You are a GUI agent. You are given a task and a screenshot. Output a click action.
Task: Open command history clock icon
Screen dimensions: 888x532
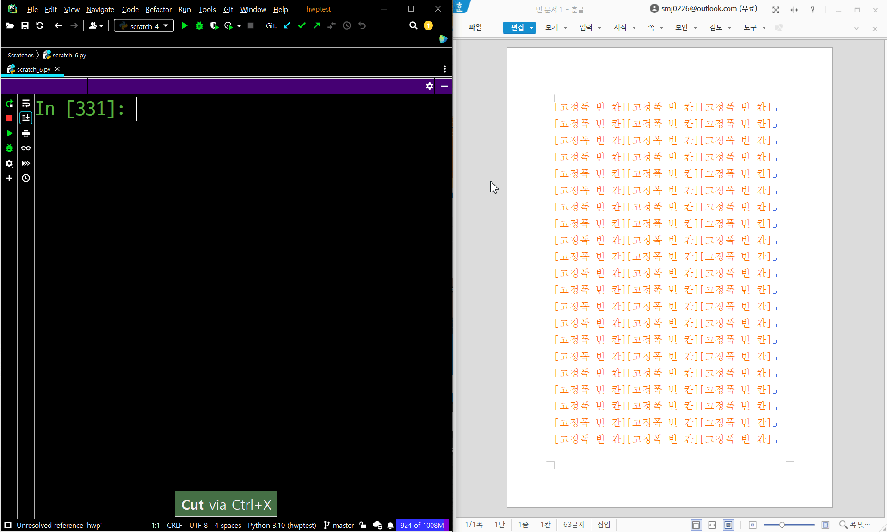click(x=26, y=179)
